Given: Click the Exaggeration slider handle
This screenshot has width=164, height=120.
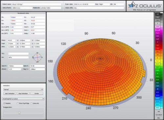Looking at the screenshot, I should pyautogui.click(x=19, y=113).
